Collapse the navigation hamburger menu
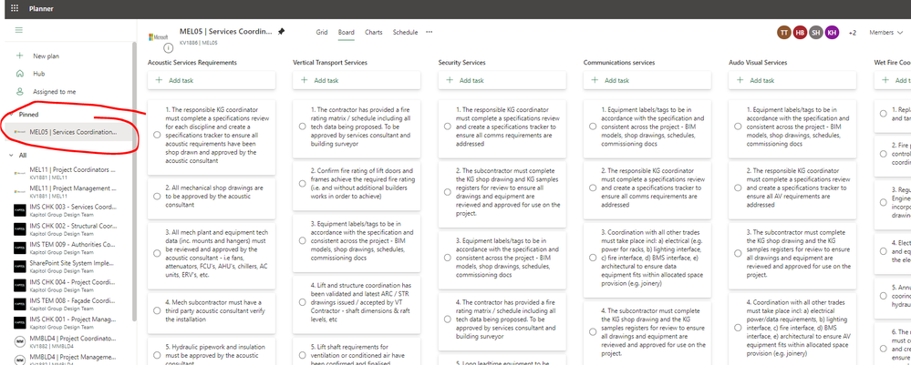The image size is (911, 365). coord(18,30)
